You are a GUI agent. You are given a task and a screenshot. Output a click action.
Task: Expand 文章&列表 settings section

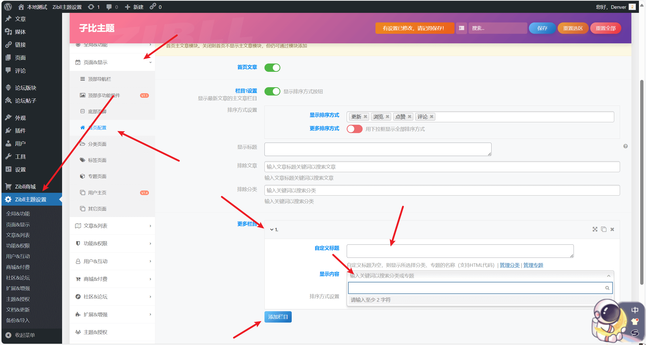click(x=112, y=226)
